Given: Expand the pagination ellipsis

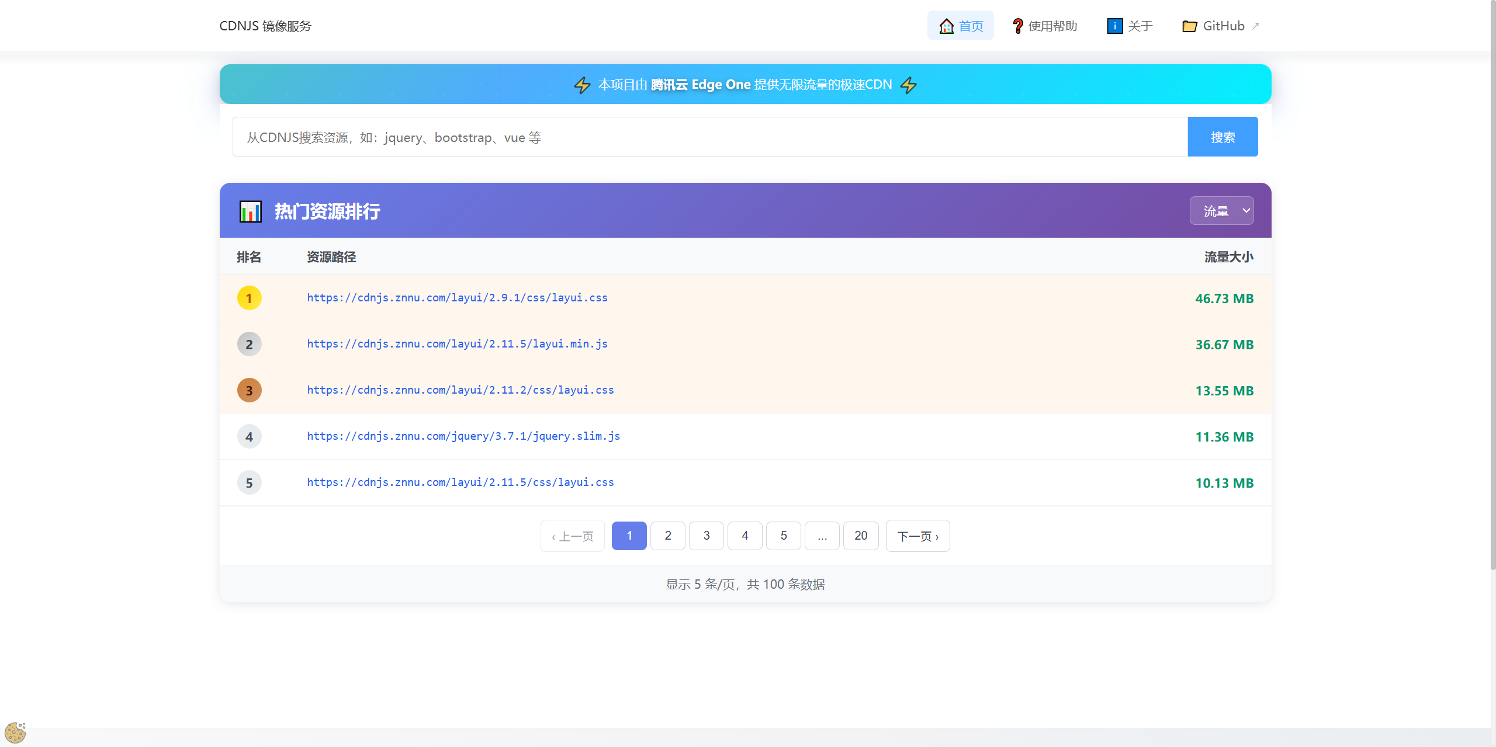Looking at the screenshot, I should click(822, 536).
